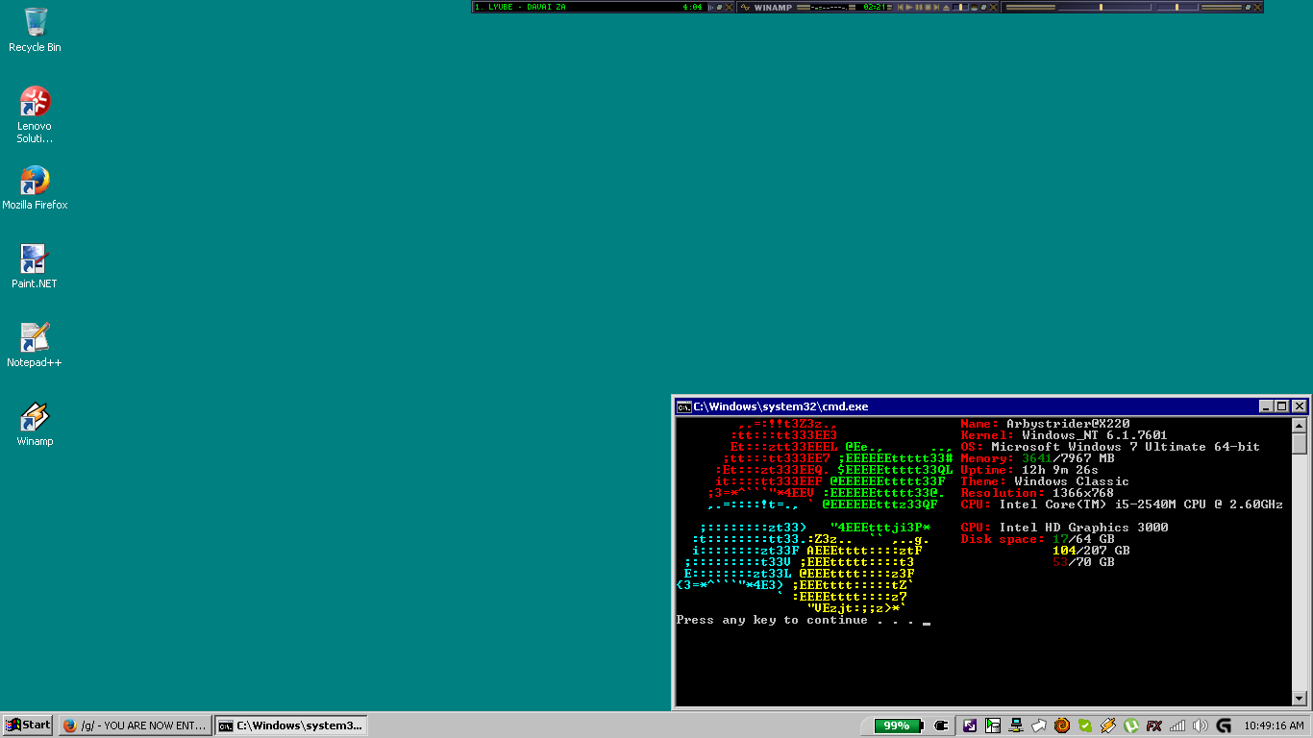The width and height of the screenshot is (1313, 738).
Task: Click the '1366x768' resolution text
Action: tap(1083, 493)
